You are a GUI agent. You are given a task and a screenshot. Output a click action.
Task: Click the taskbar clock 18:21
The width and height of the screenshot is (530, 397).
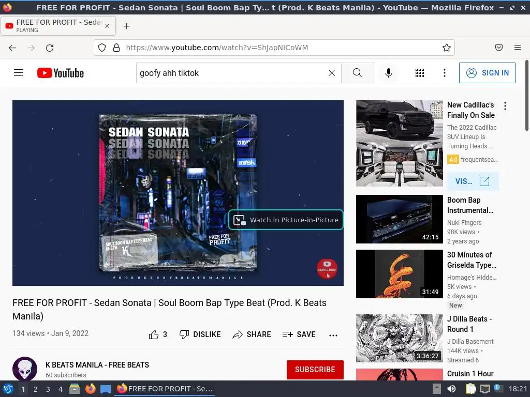tap(518, 389)
